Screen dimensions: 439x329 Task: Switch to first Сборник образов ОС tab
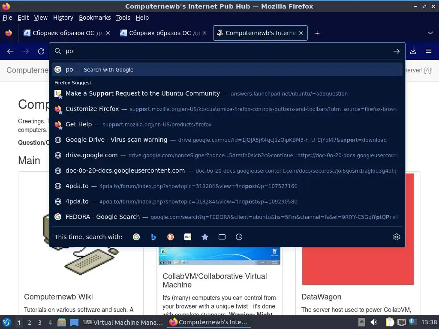coord(66,33)
